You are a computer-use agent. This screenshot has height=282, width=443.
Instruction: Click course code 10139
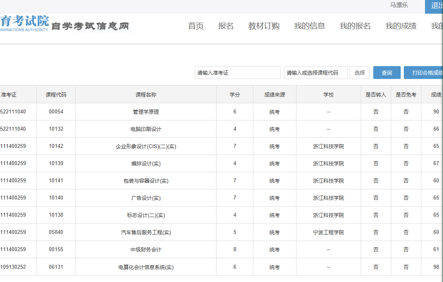click(x=56, y=163)
